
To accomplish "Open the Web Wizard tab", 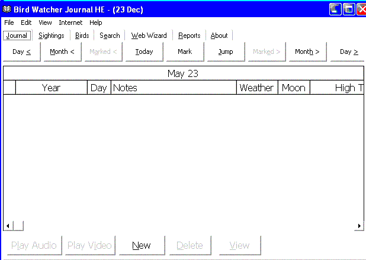I will pos(149,36).
